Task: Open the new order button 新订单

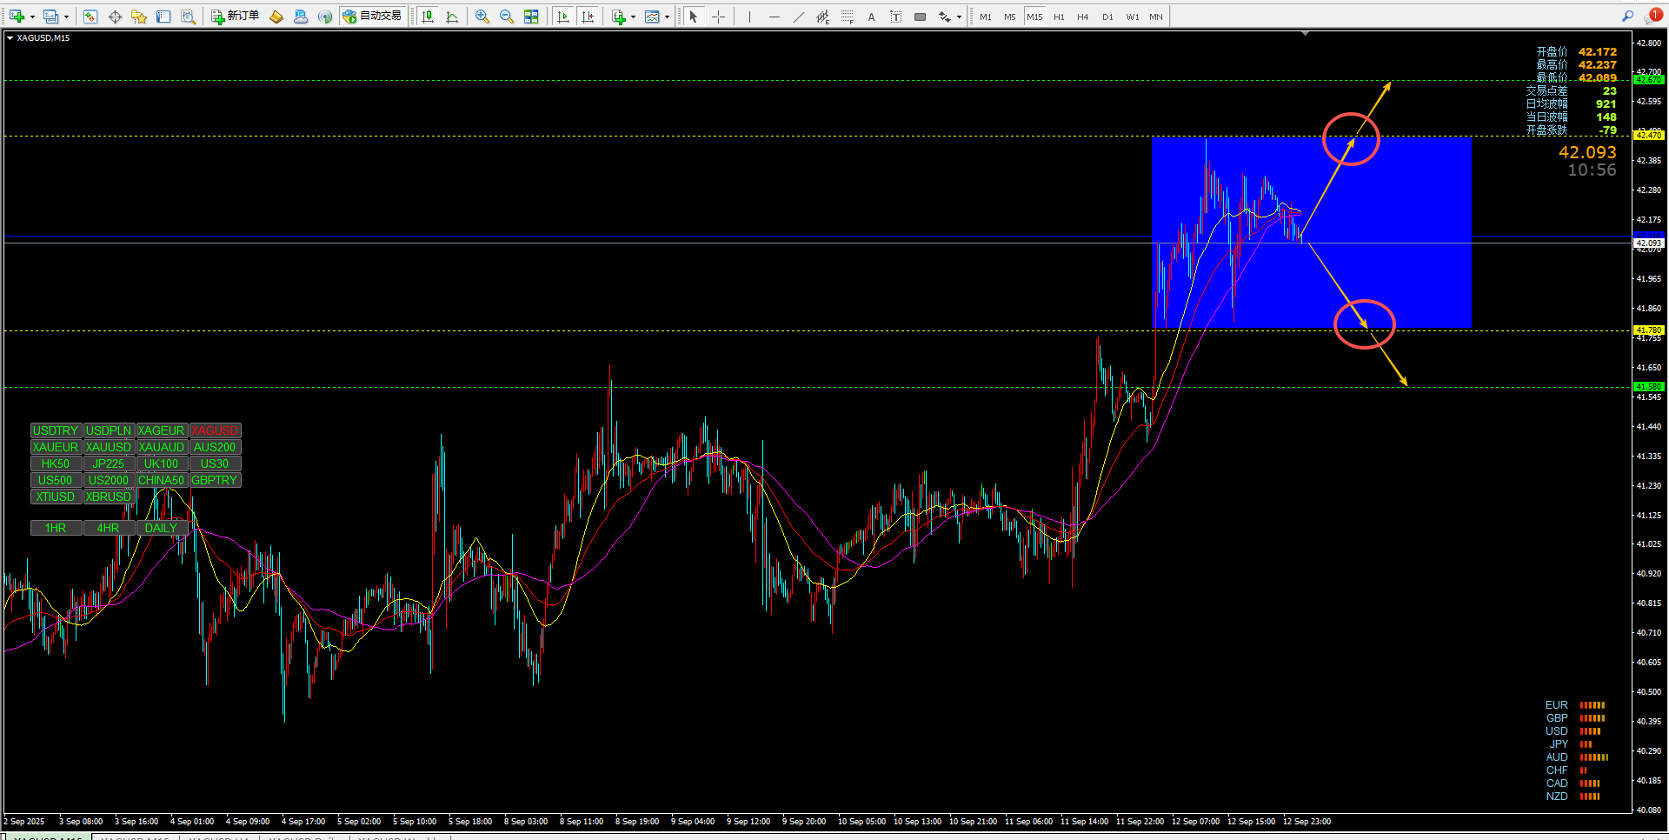Action: tap(235, 17)
